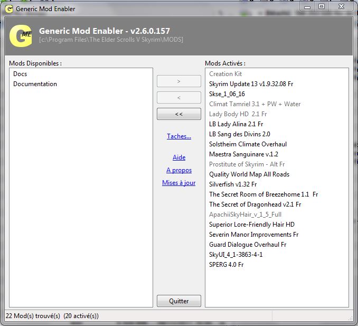
Task: Select SPERG 4.0 Fr mod entry
Action: pos(226,265)
